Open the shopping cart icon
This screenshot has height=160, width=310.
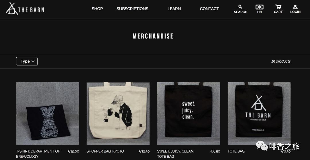coord(278,7)
